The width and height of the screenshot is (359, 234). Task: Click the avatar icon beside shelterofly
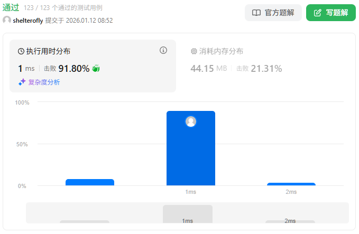click(x=7, y=20)
